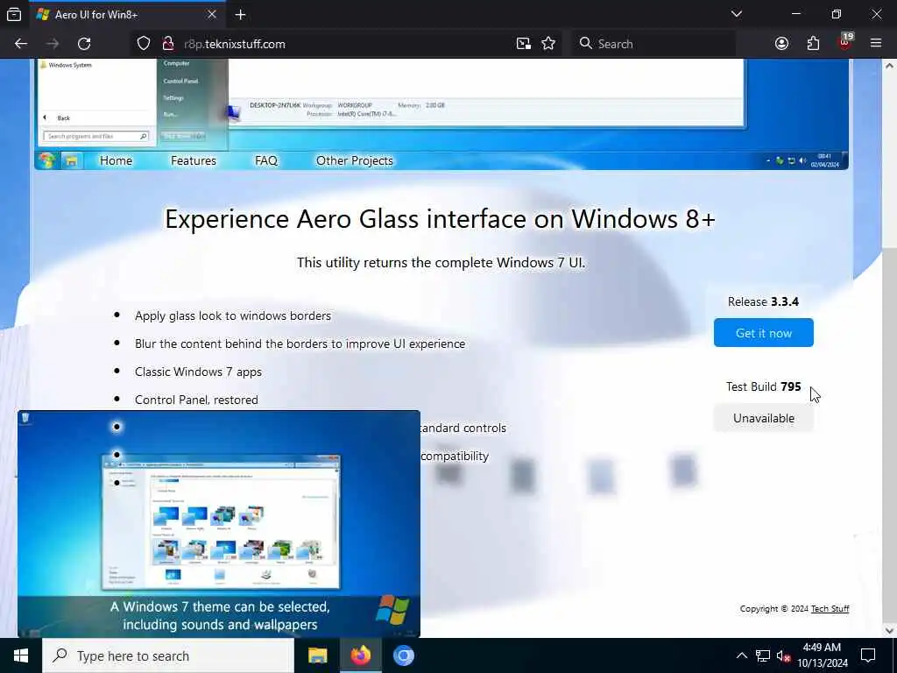
Task: Click the 'Control Panel, restored' bullet text
Action: click(x=196, y=400)
